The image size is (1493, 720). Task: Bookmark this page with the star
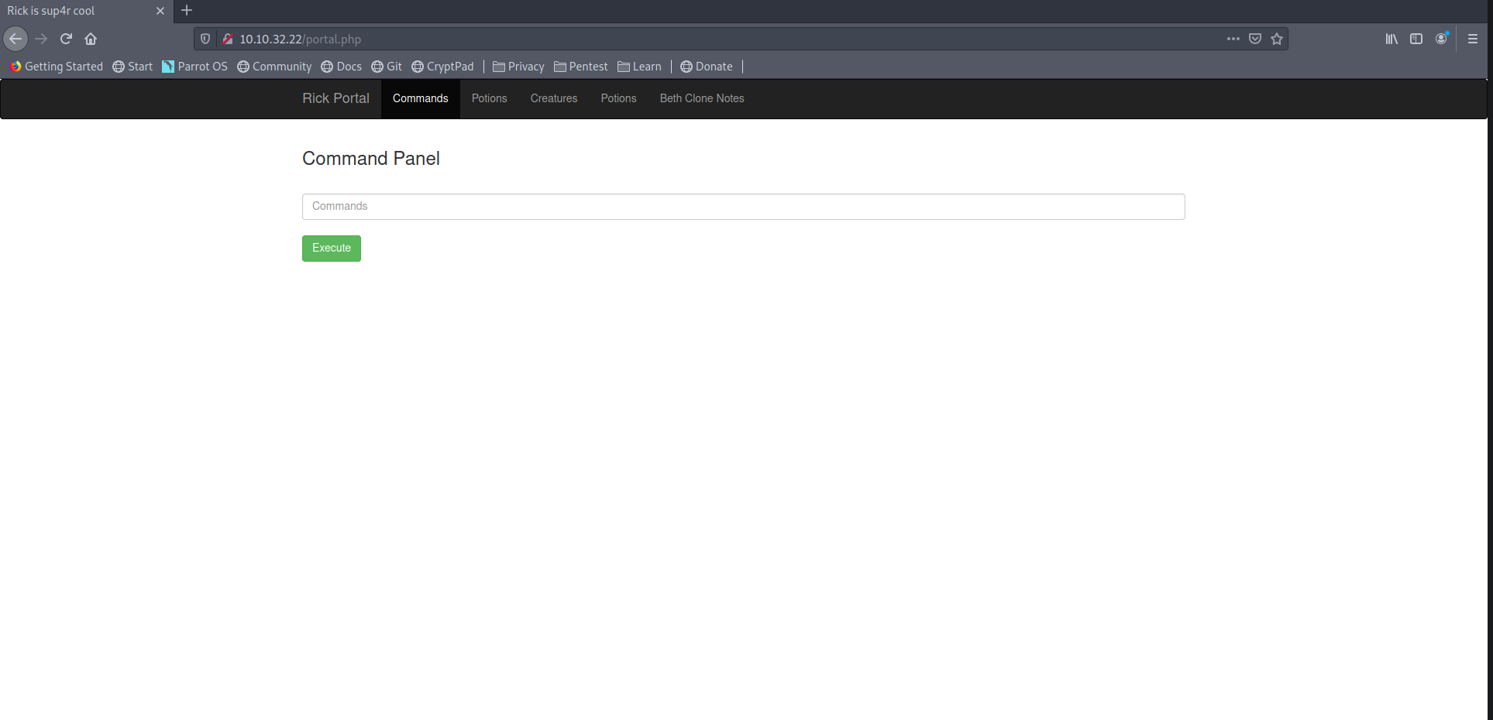[1277, 39]
